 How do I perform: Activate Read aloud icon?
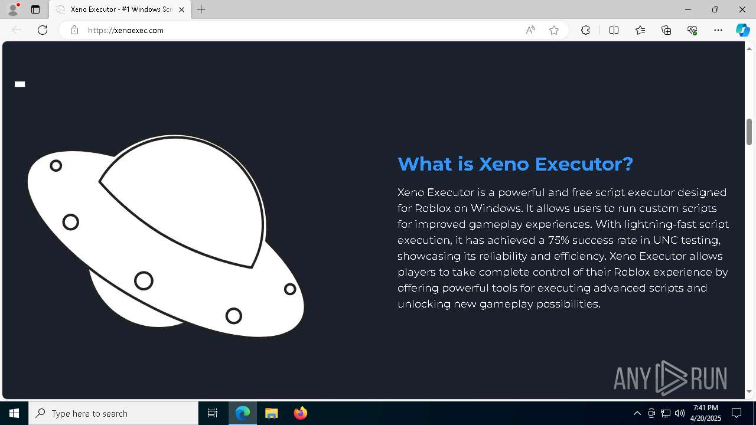530,30
